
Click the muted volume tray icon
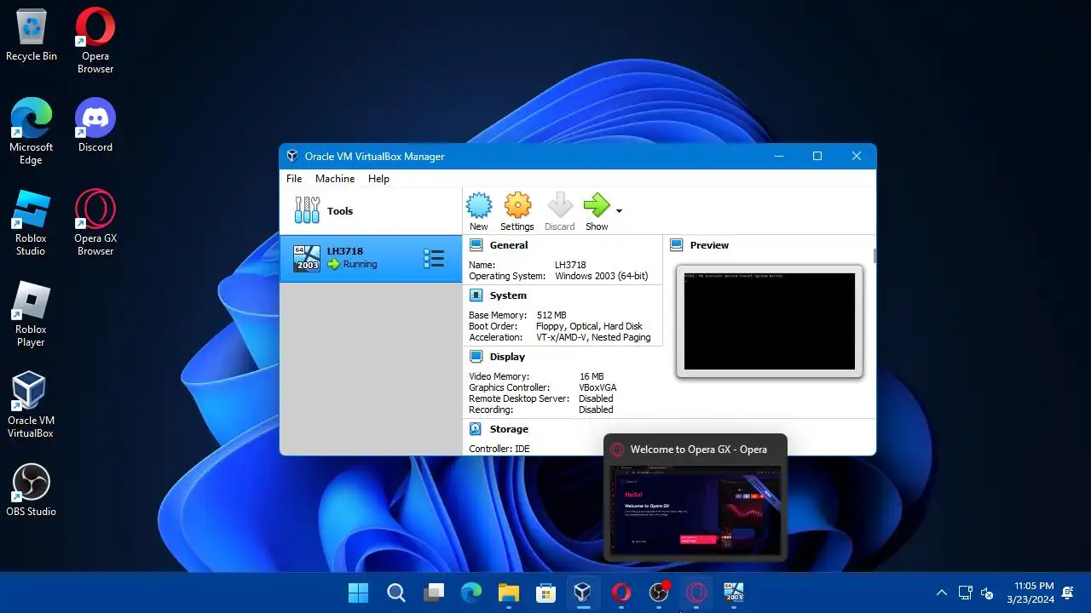point(988,593)
